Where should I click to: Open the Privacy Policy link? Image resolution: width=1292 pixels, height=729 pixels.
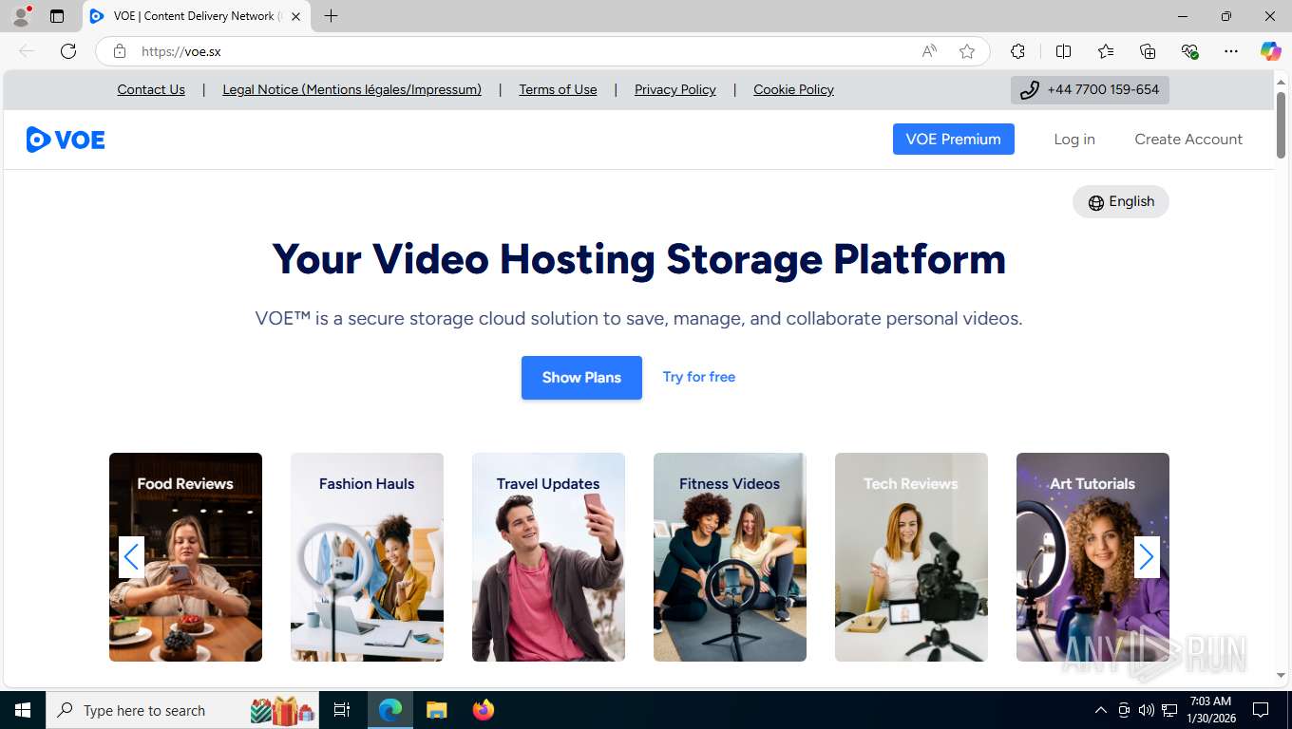[x=675, y=89]
